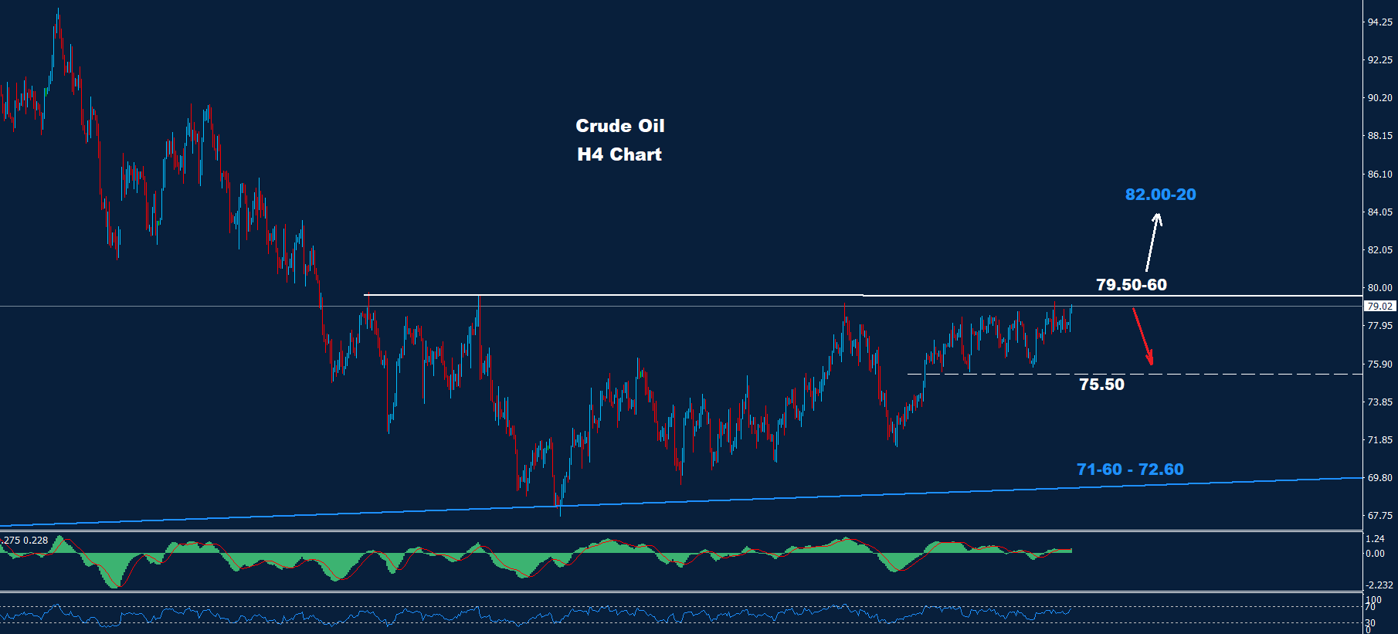
Task: Select the "H4 Chart" timeframe label
Action: [x=619, y=154]
